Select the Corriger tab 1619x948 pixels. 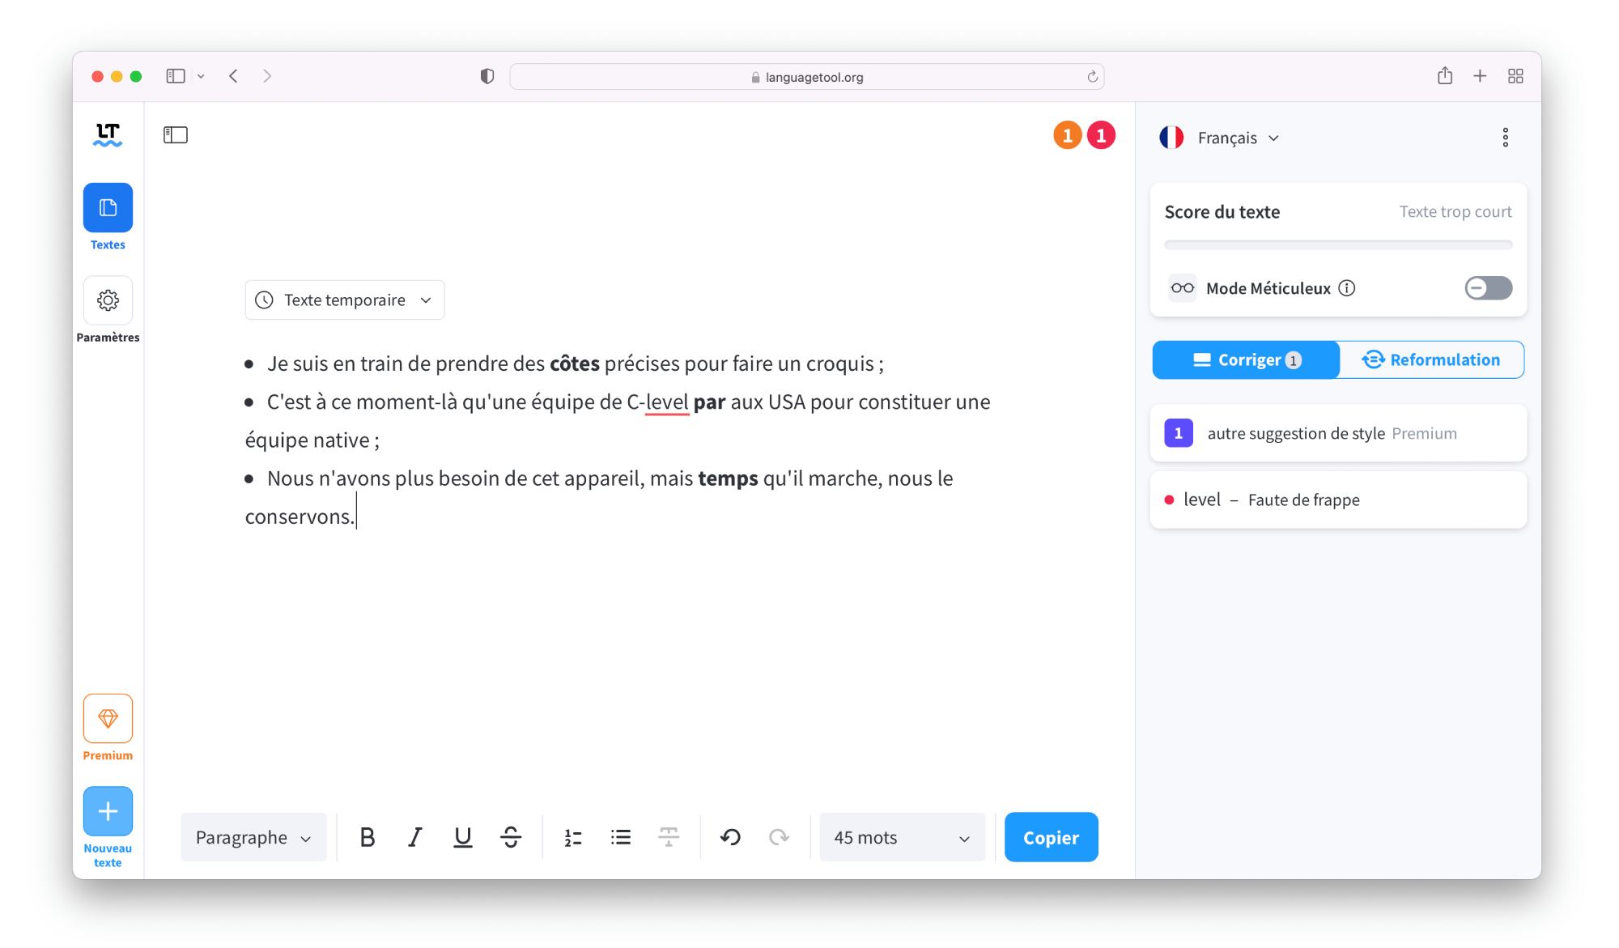tap(1247, 360)
